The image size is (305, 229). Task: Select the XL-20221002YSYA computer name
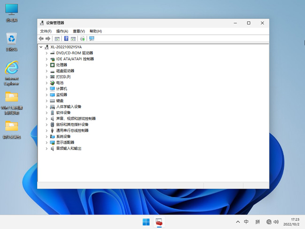(x=66, y=47)
